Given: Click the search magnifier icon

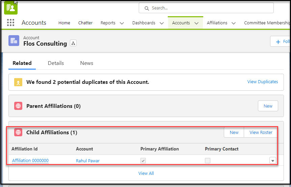Looking at the screenshot, I should 147,8.
